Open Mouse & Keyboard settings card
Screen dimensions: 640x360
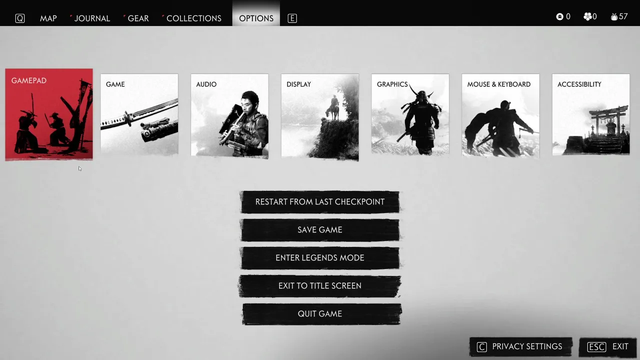(500, 115)
